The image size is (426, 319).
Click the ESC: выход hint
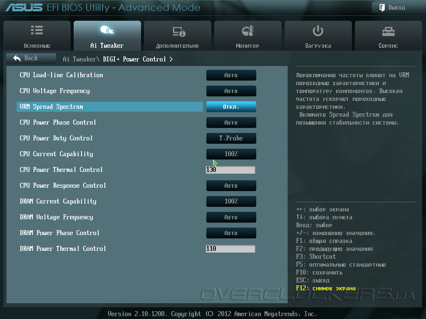[313, 280]
